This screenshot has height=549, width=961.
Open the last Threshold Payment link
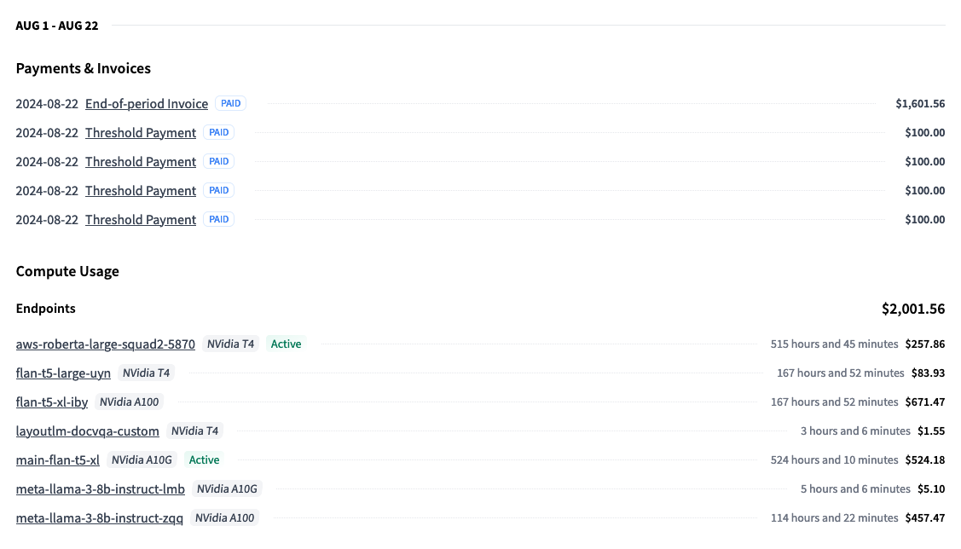coord(141,220)
